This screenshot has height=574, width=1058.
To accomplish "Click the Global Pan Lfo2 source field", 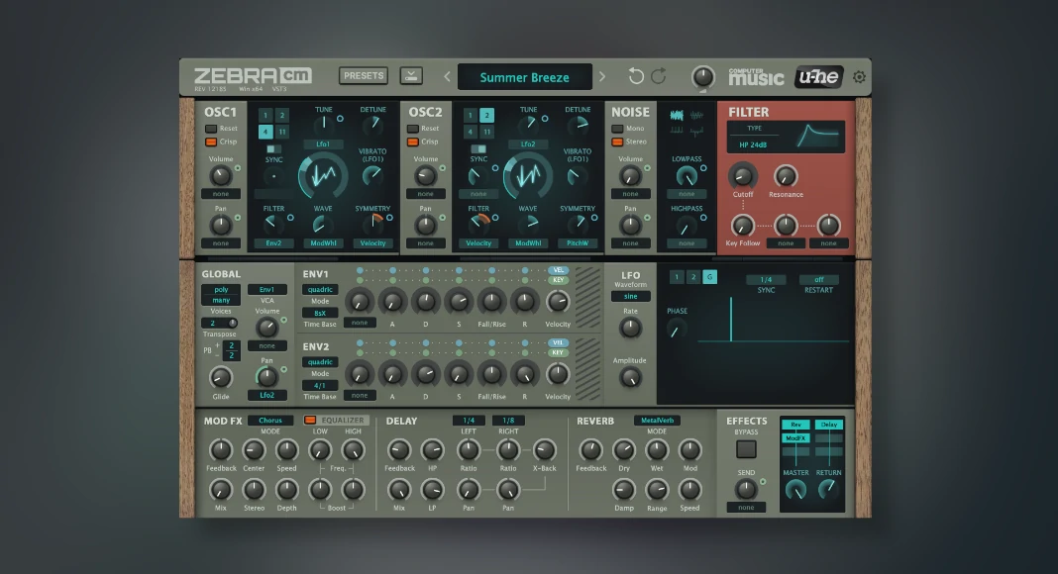I will (267, 396).
